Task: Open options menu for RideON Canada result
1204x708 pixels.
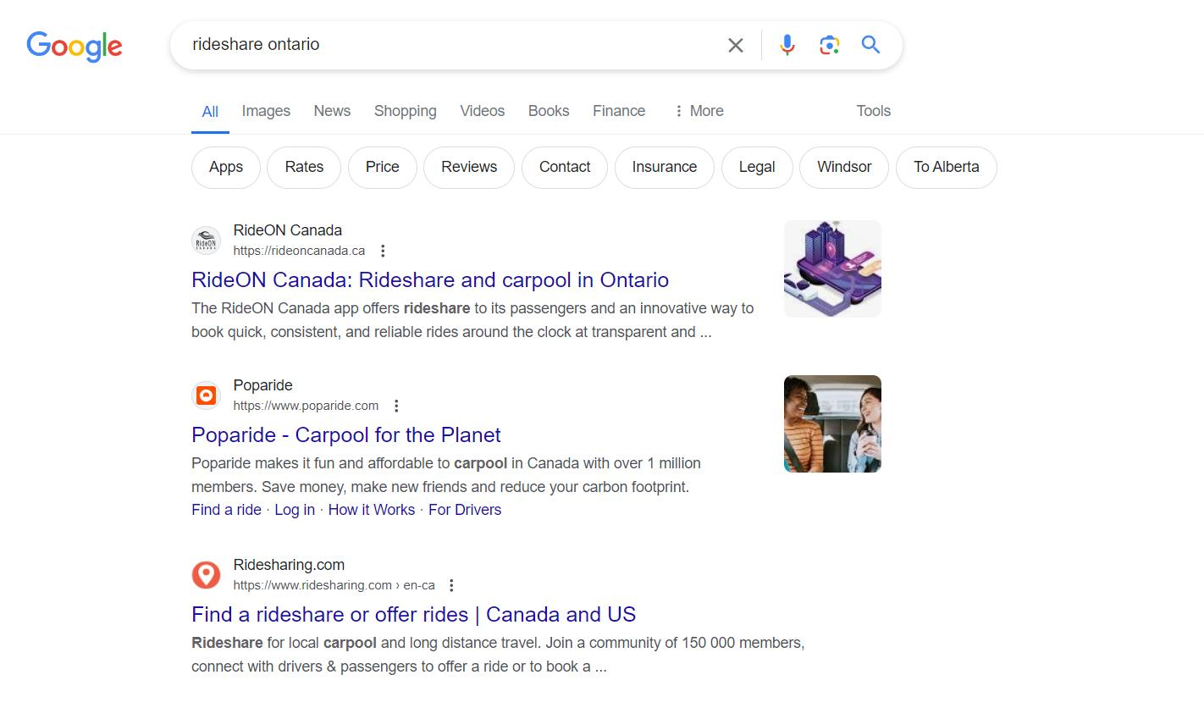Action: tap(383, 251)
